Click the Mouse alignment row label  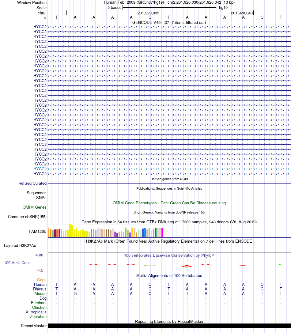tap(40, 294)
